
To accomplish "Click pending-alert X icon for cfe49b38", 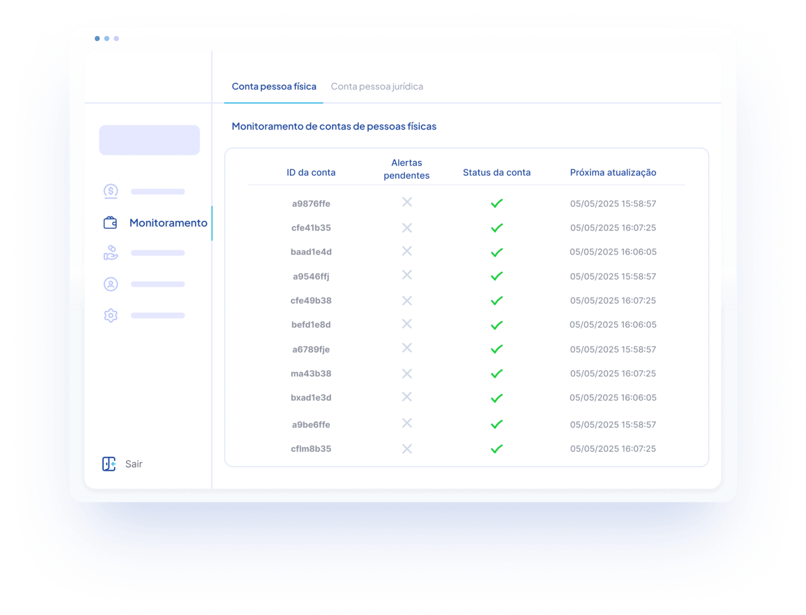I will click(407, 301).
